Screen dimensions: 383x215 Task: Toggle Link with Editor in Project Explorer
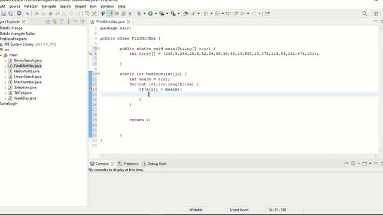[54, 21]
